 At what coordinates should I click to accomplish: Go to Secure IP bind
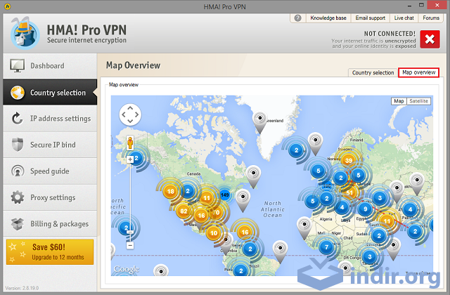tap(50, 145)
